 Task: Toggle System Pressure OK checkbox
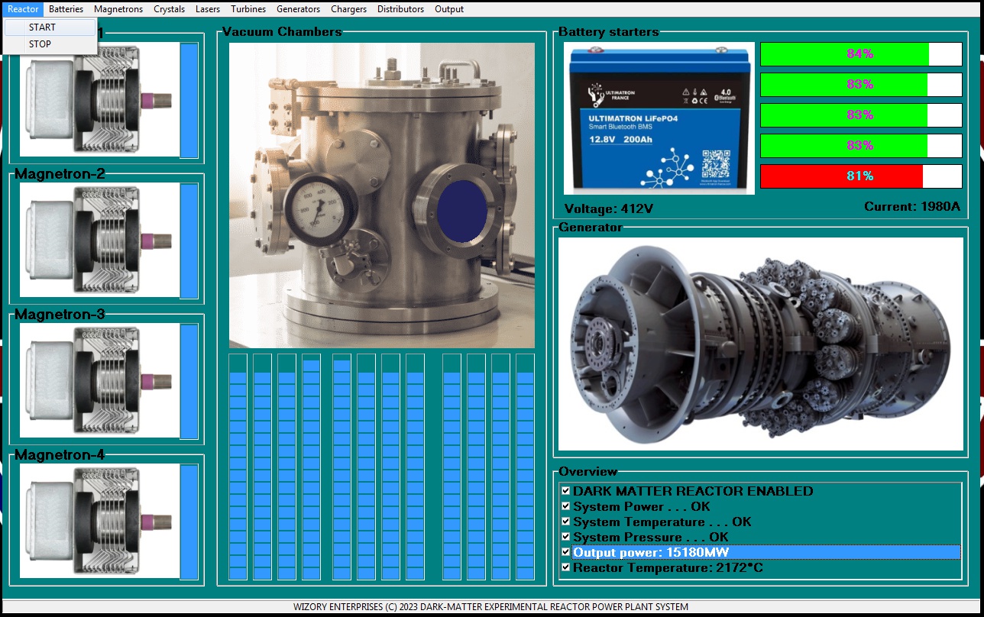pos(566,537)
